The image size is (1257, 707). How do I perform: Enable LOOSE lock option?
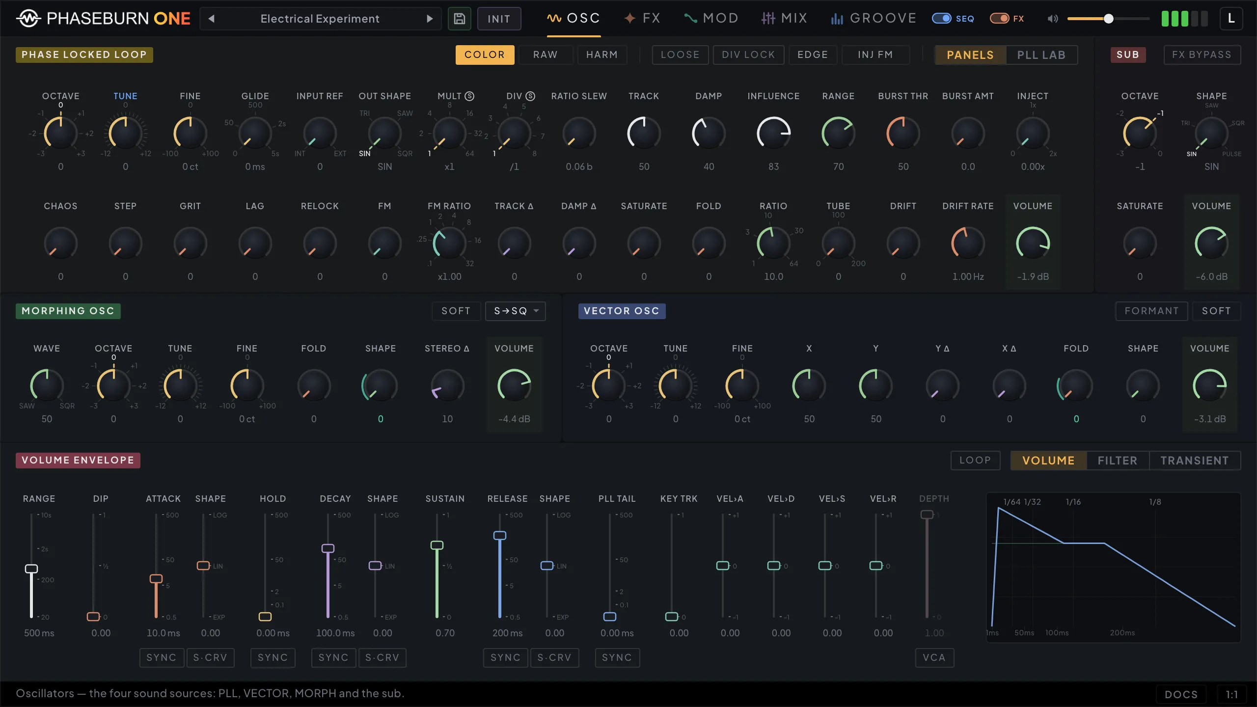tap(680, 54)
